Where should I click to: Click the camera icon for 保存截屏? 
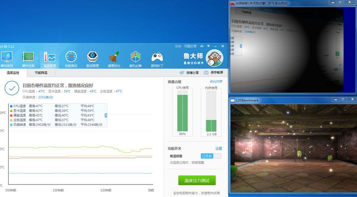pyautogui.click(x=206, y=72)
